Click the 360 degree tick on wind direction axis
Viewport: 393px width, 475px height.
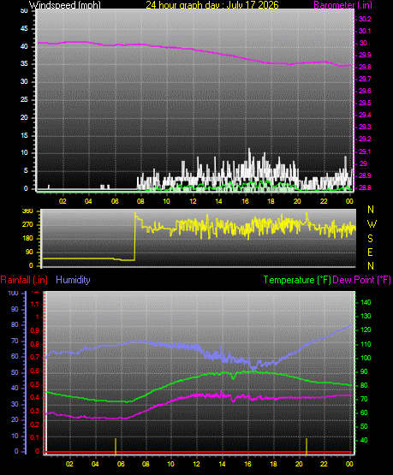click(27, 211)
